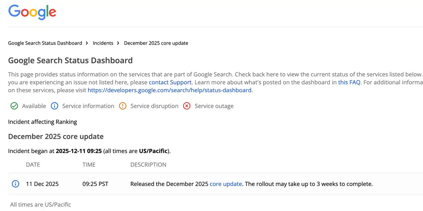Click the DATE column header

point(33,165)
